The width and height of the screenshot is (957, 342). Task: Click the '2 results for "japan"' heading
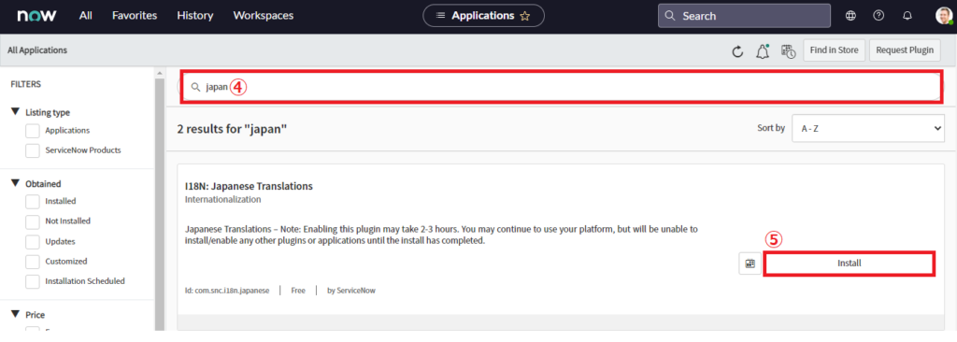[232, 129]
